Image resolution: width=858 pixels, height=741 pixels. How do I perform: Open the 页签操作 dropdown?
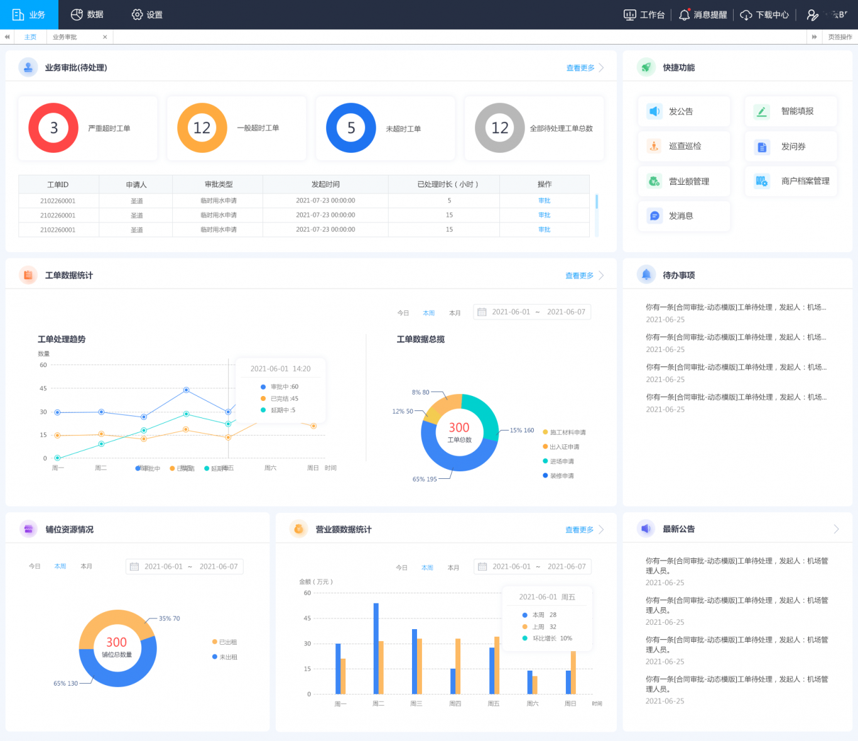coord(840,37)
